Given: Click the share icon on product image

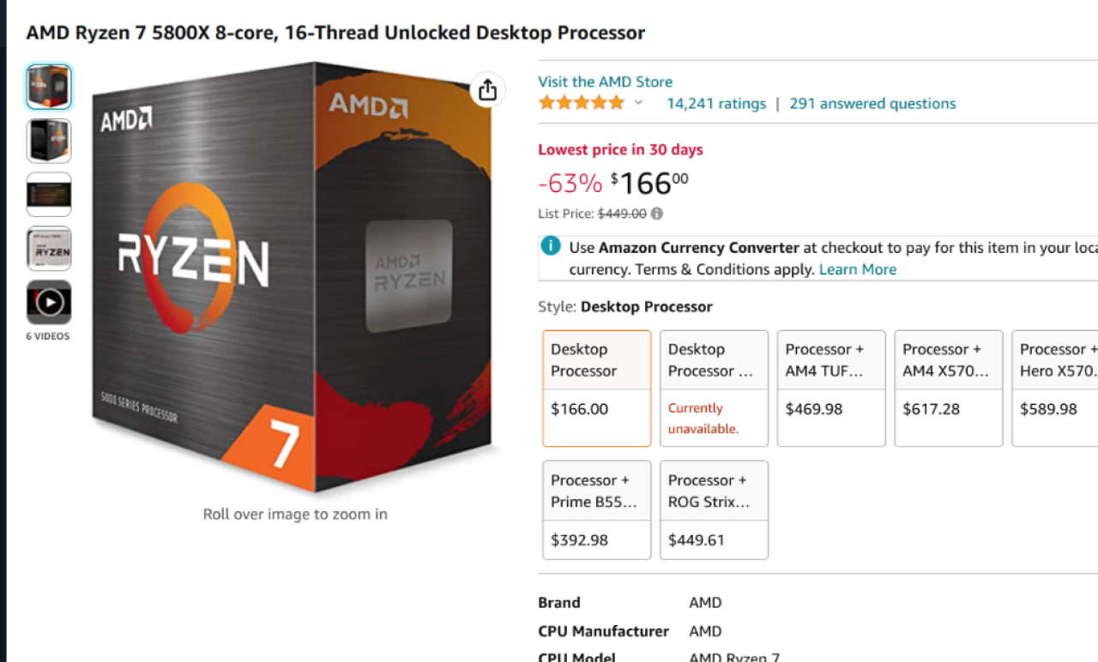Looking at the screenshot, I should tap(487, 89).
